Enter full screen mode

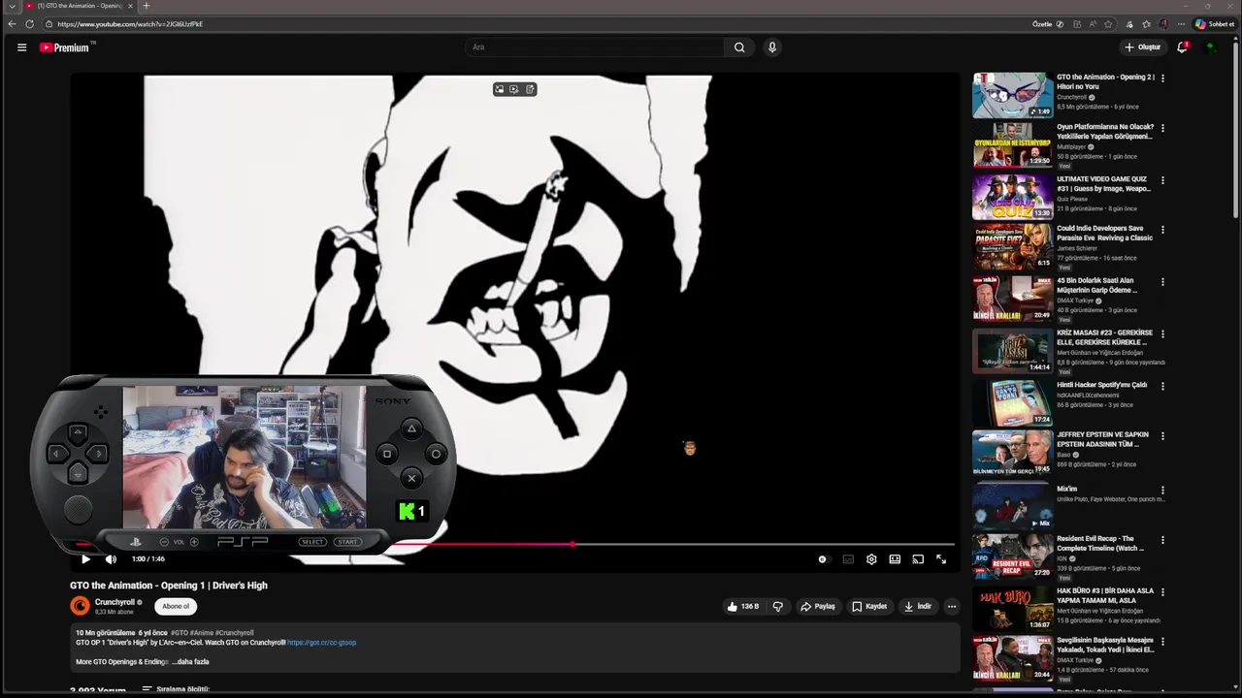[941, 558]
